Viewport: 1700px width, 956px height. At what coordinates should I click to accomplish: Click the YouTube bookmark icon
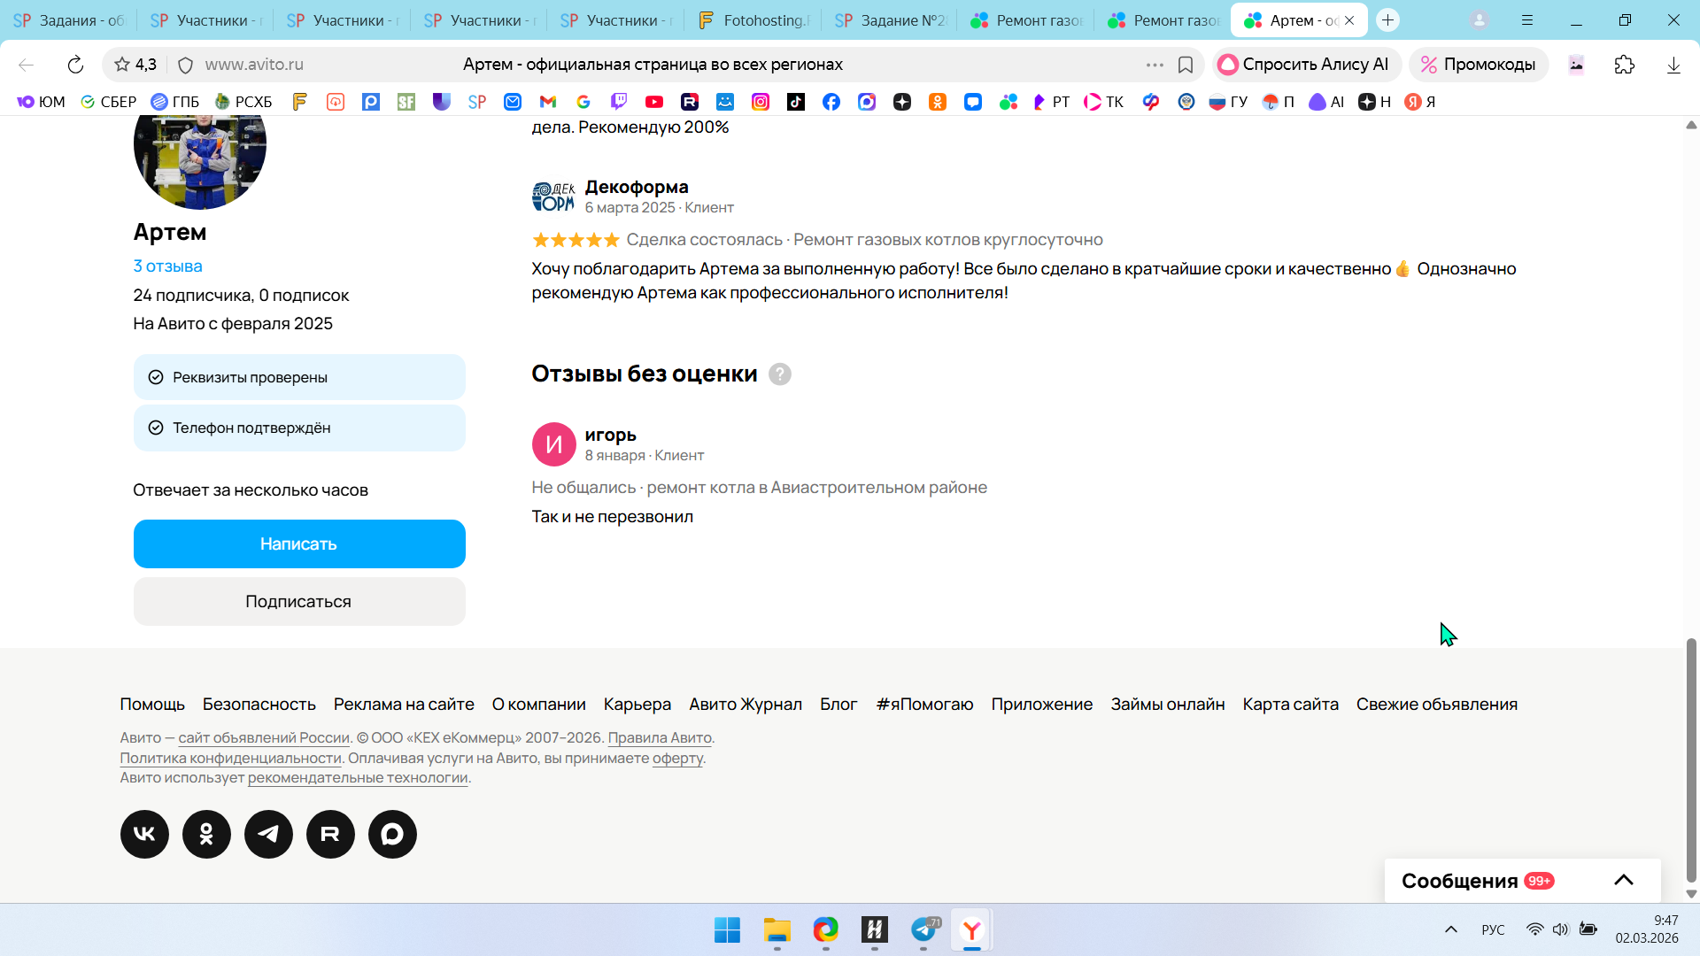(x=654, y=102)
